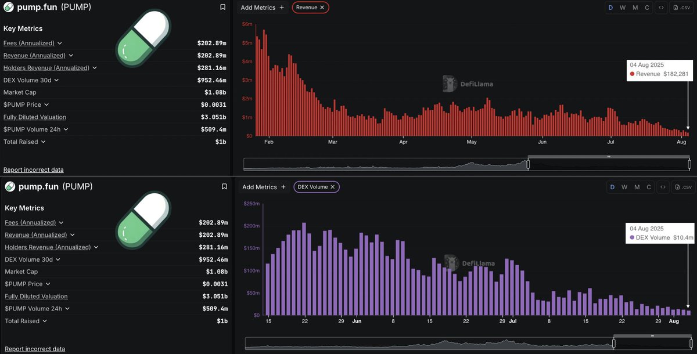Click the Report incorrect data link
Viewport: 697px width, 354px height.
[x=33, y=169]
